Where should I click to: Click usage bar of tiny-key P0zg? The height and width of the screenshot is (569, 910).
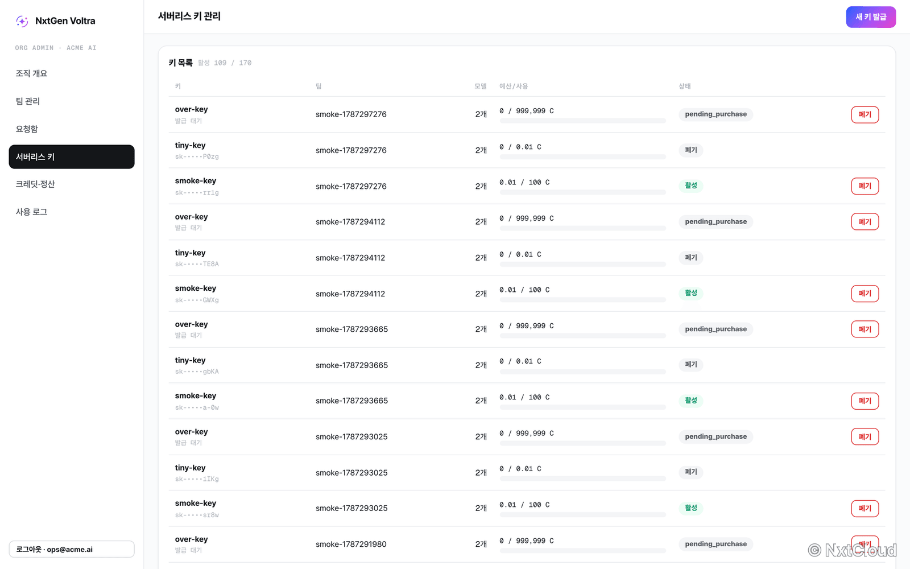pyautogui.click(x=582, y=156)
